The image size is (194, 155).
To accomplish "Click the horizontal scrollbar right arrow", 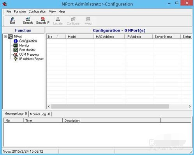I will 190,106.
